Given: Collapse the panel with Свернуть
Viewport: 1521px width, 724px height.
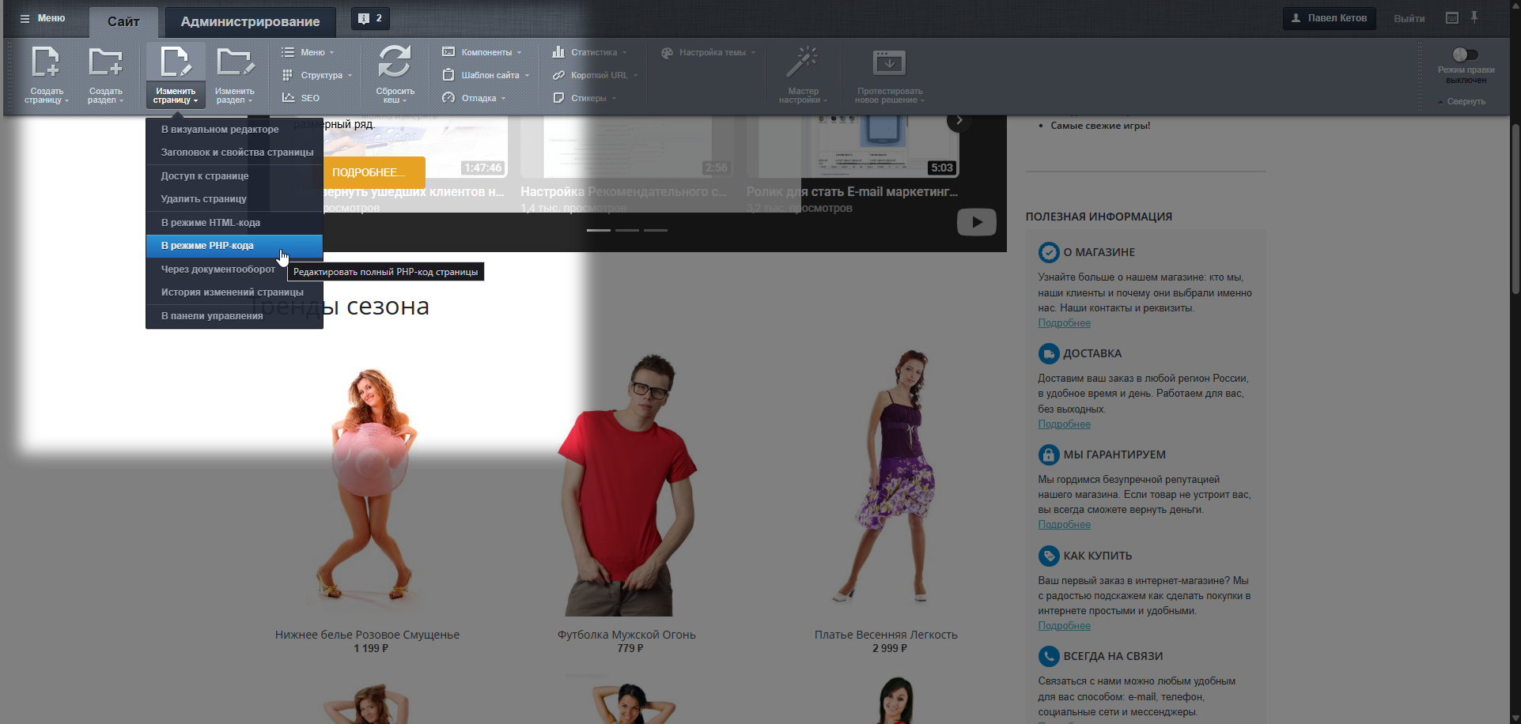Looking at the screenshot, I should pos(1466,101).
